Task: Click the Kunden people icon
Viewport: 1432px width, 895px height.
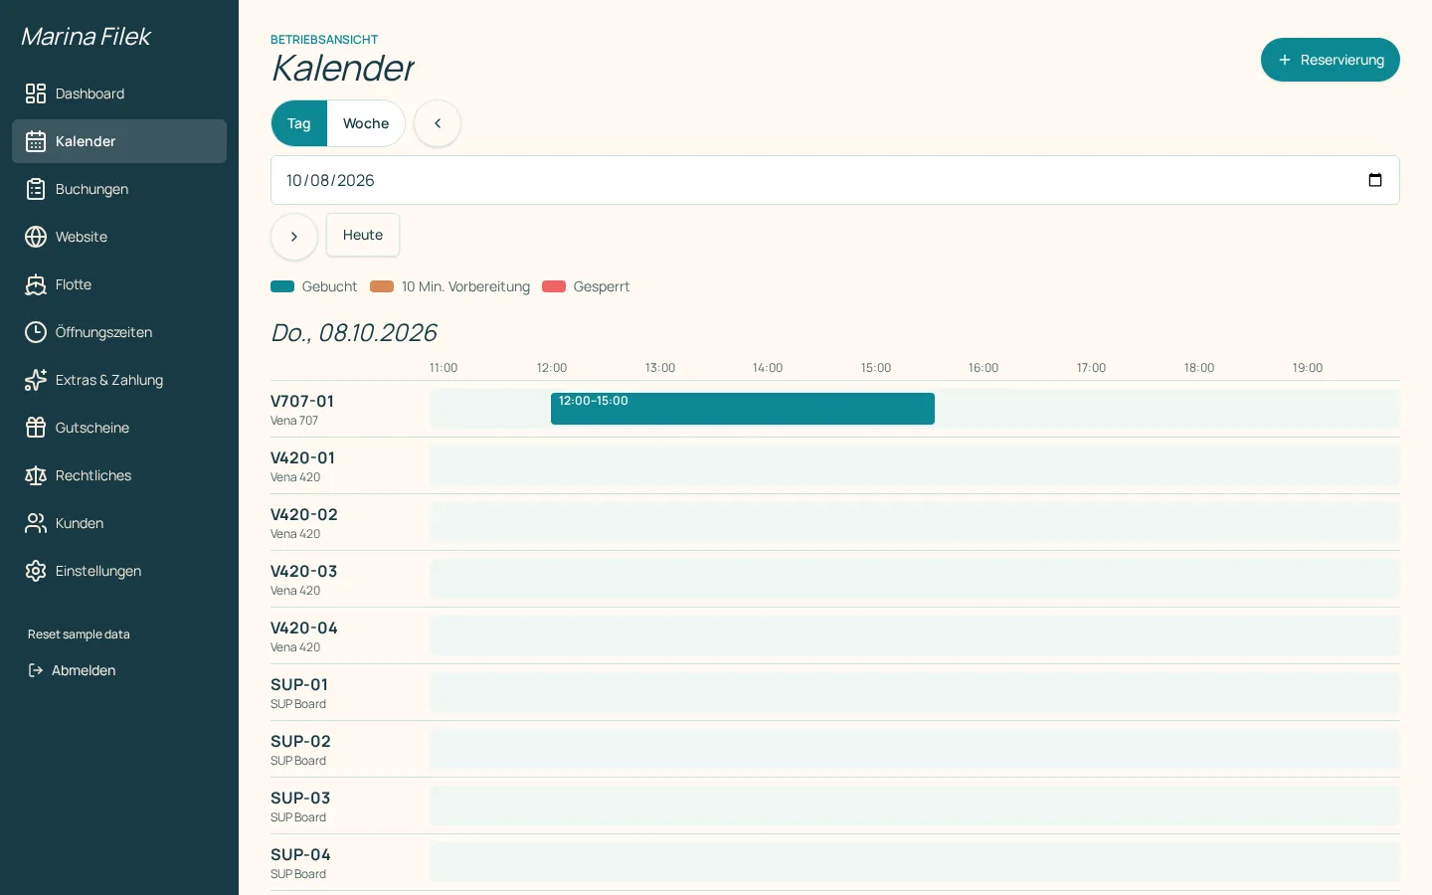Action: pos(36,523)
